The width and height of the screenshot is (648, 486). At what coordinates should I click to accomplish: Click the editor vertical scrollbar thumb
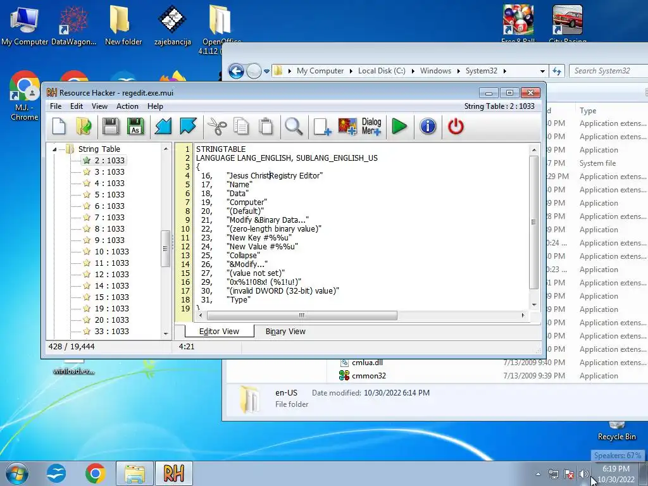tap(533, 222)
